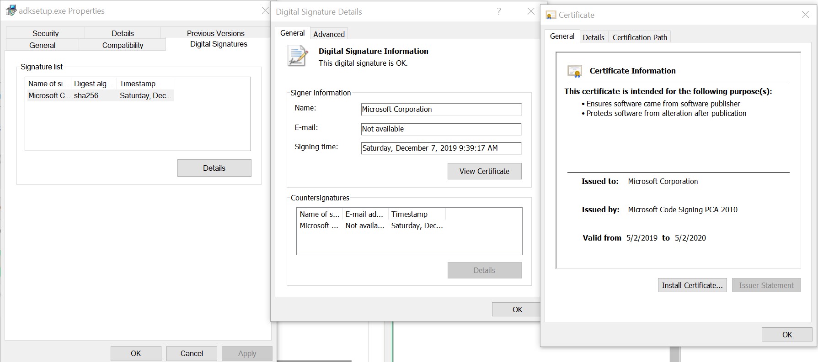Click the valid-from date 5/2/2019

[642, 238]
